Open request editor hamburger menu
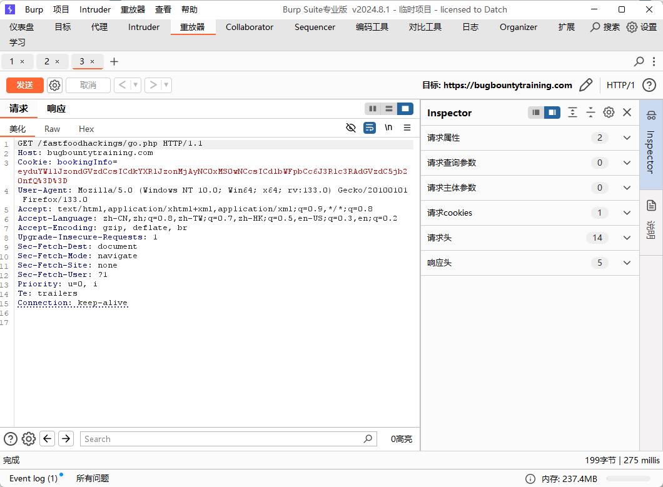The height and width of the screenshot is (487, 663). click(x=407, y=128)
